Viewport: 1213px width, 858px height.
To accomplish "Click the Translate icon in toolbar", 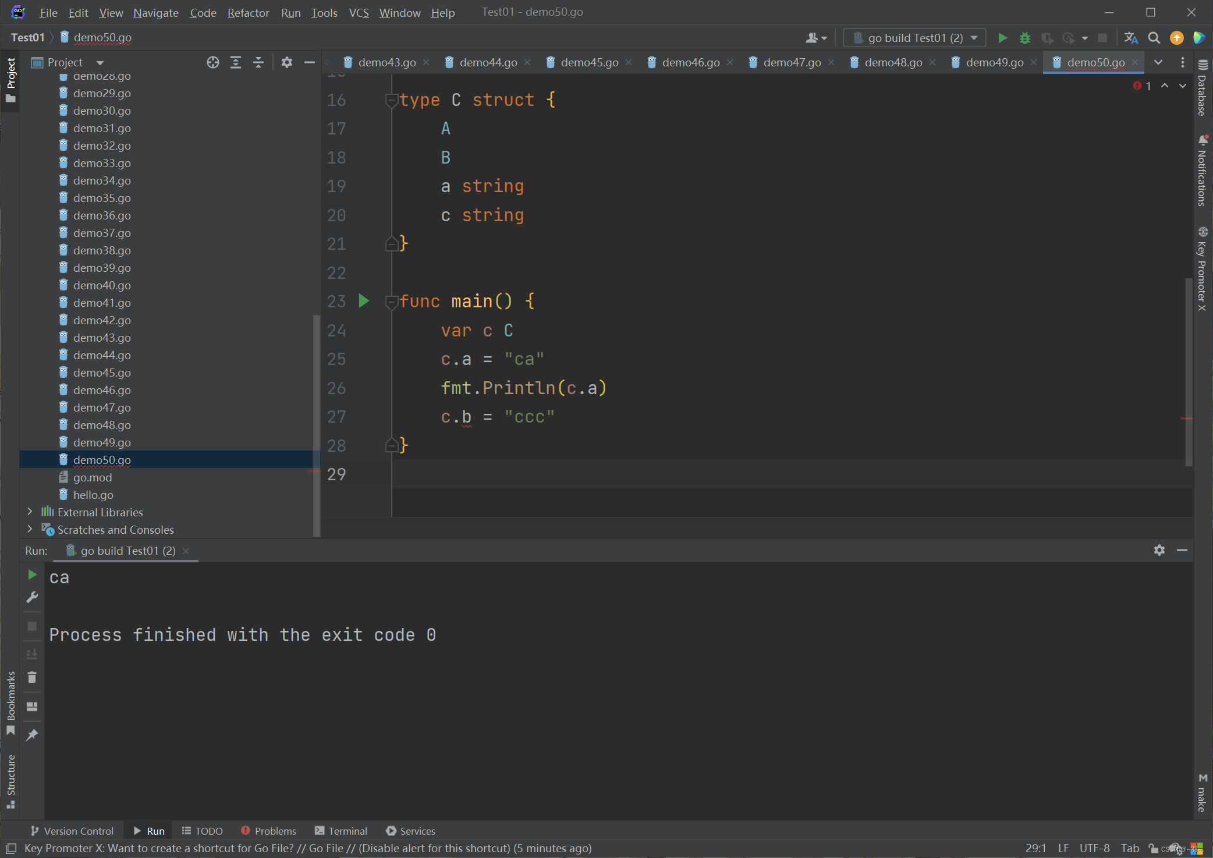I will [1130, 38].
